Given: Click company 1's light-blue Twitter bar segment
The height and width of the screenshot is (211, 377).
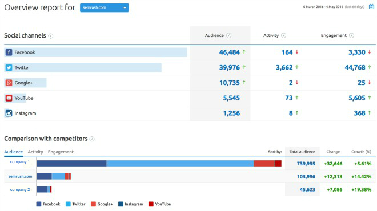Looking at the screenshot, I should pyautogui.click(x=181, y=164).
